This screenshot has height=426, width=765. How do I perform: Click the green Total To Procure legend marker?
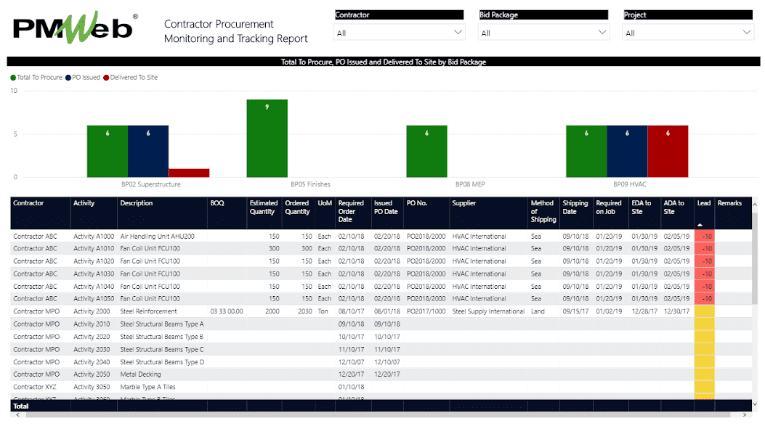pos(13,78)
